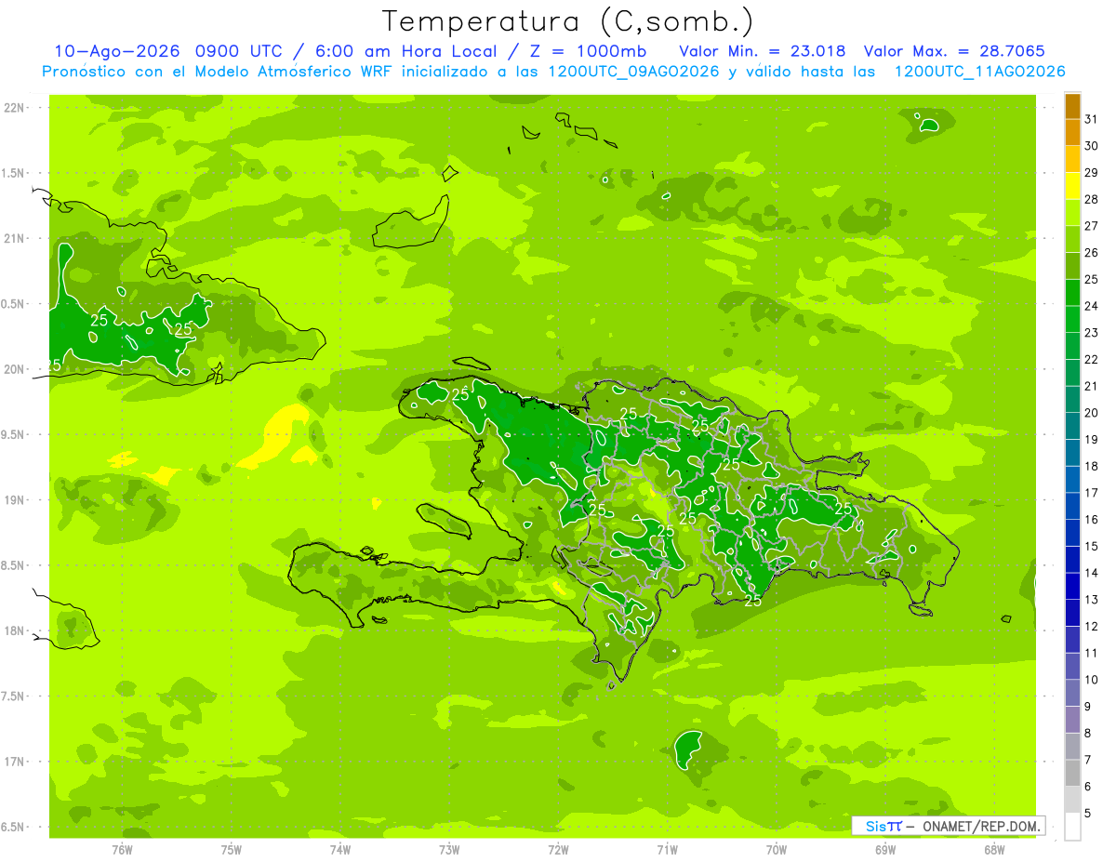
Task: Click the "7.5N" latitude tick label
Action: [14, 696]
